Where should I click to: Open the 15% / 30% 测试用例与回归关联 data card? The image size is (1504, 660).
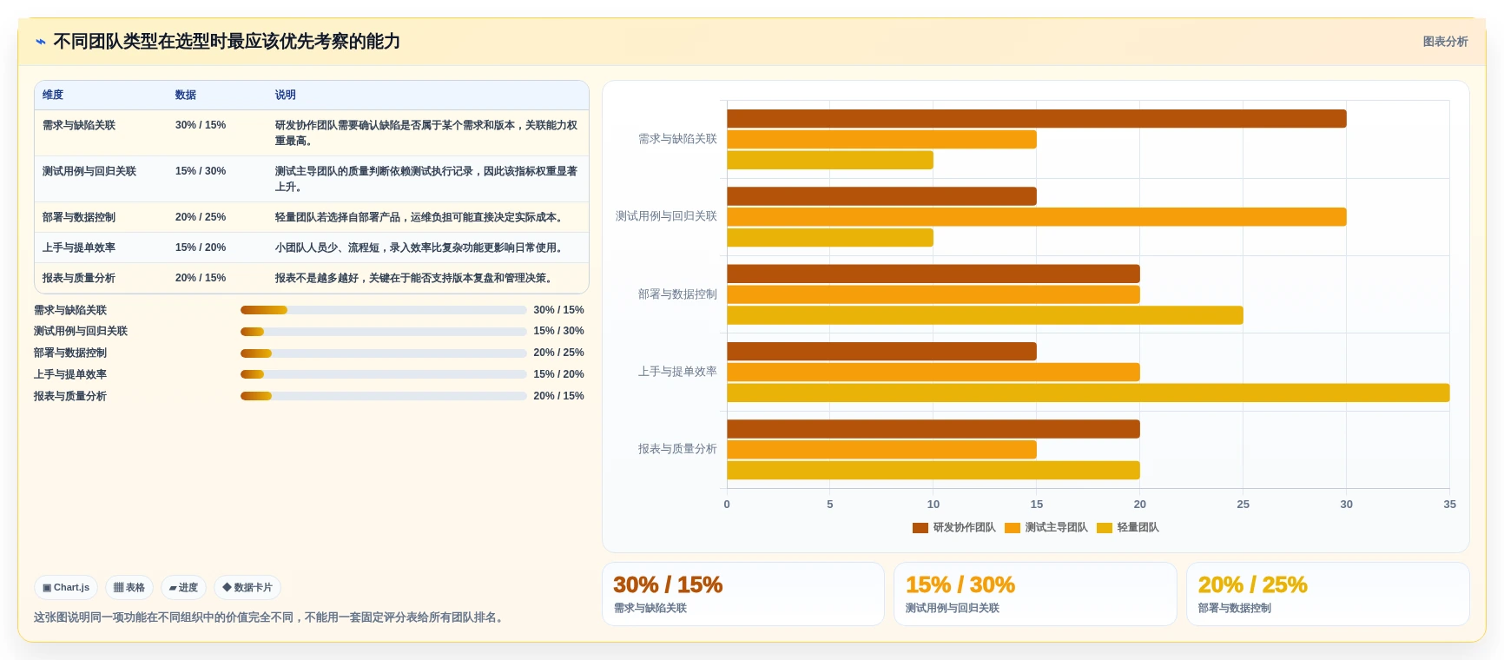click(x=1035, y=594)
